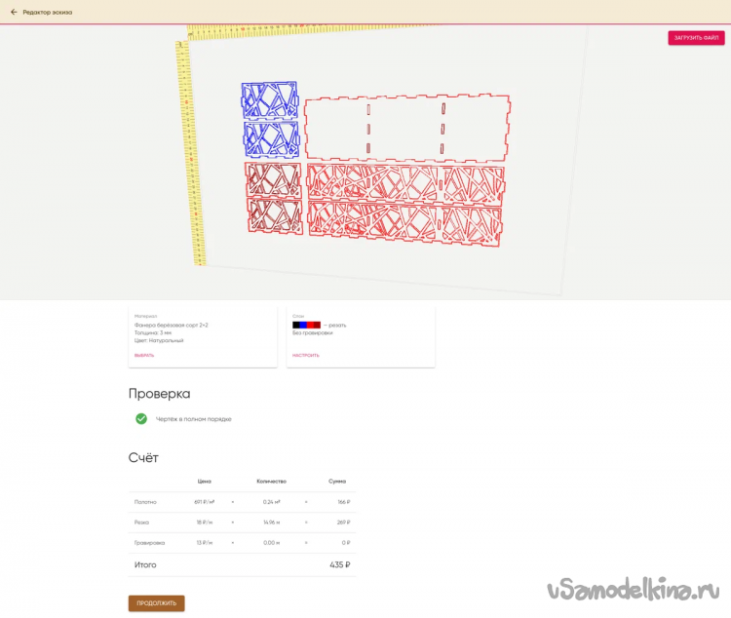Click the lower blue patterned panel drawing
Screen dimensions: 731x618
tap(271, 138)
